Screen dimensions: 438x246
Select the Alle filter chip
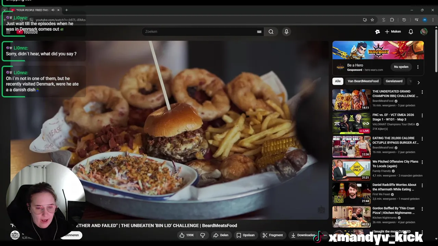(338, 81)
